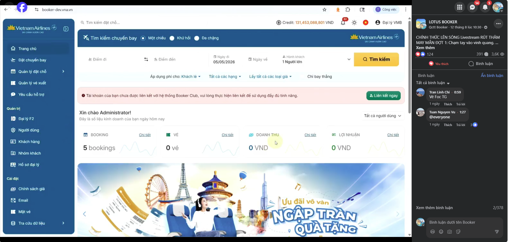
Task: Enable the Chỉ bay thẳng checkbox
Action: tap(302, 77)
